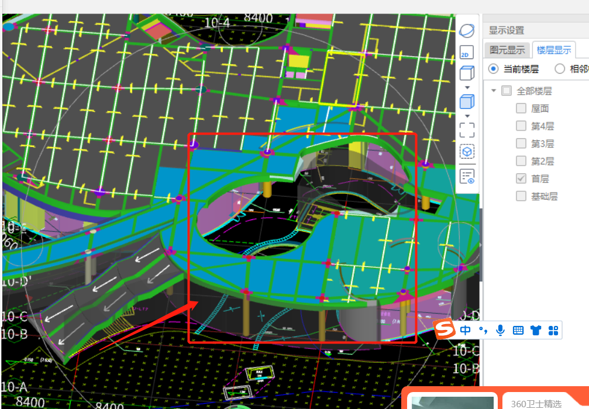Viewport: 589px width, 409px height.
Task: Open the display settings list-with-eye icon
Action: coord(467,176)
